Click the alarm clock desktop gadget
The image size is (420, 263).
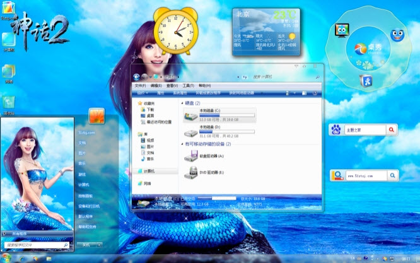(x=176, y=31)
